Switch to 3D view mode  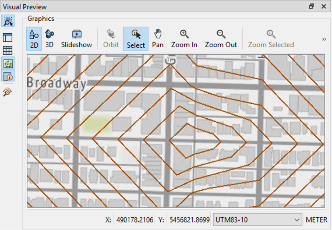coord(50,38)
